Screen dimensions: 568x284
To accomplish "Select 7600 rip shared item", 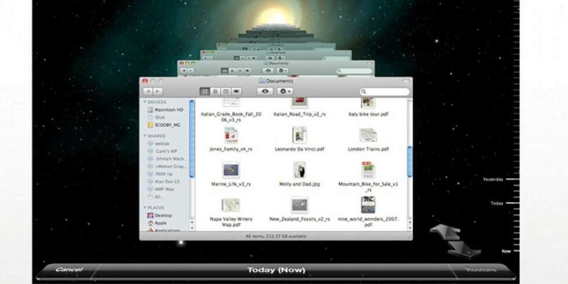I will pos(160,174).
